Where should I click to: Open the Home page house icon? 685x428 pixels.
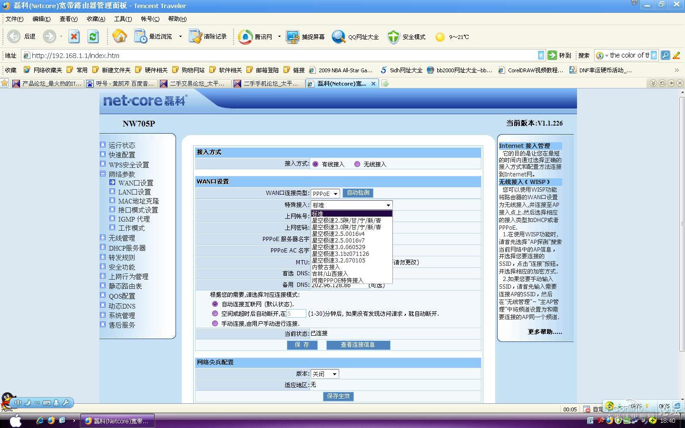pos(120,36)
